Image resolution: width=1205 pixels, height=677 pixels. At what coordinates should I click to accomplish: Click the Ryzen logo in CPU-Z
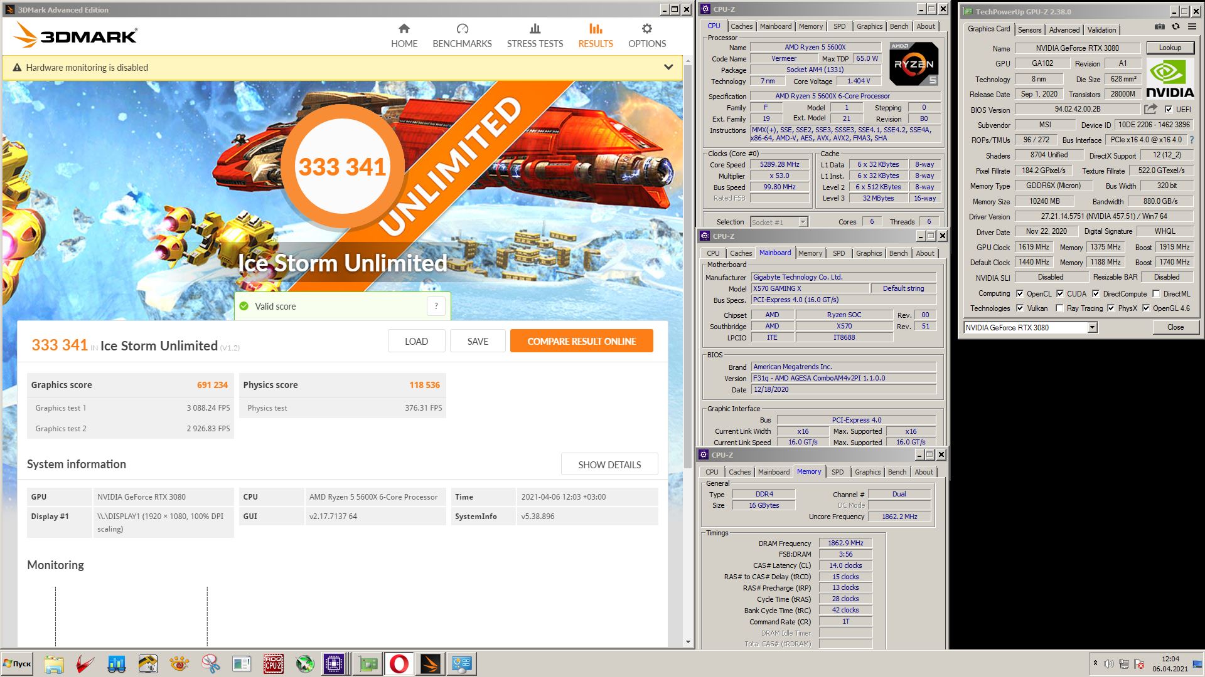point(914,64)
